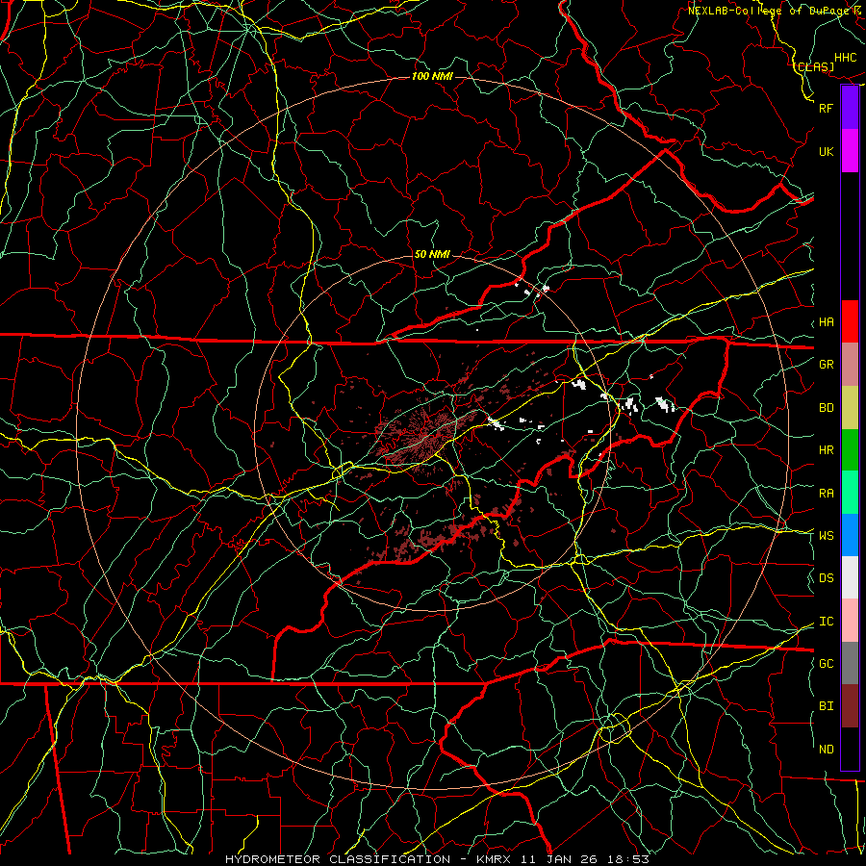Click the DS legend label

pyautogui.click(x=827, y=577)
